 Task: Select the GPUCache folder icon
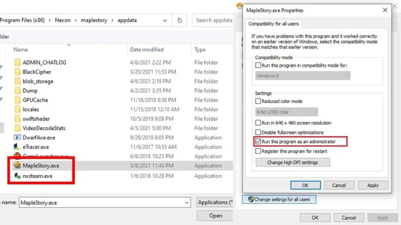tap(18, 100)
